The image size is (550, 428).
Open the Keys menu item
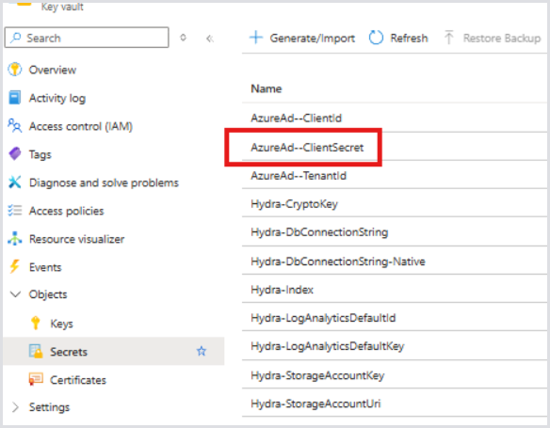62,324
